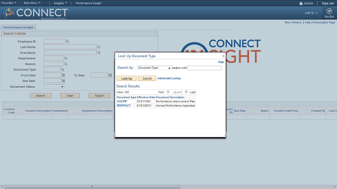Open From Date calendar picker
Screen dimensions: 337x189
[x=63, y=75]
